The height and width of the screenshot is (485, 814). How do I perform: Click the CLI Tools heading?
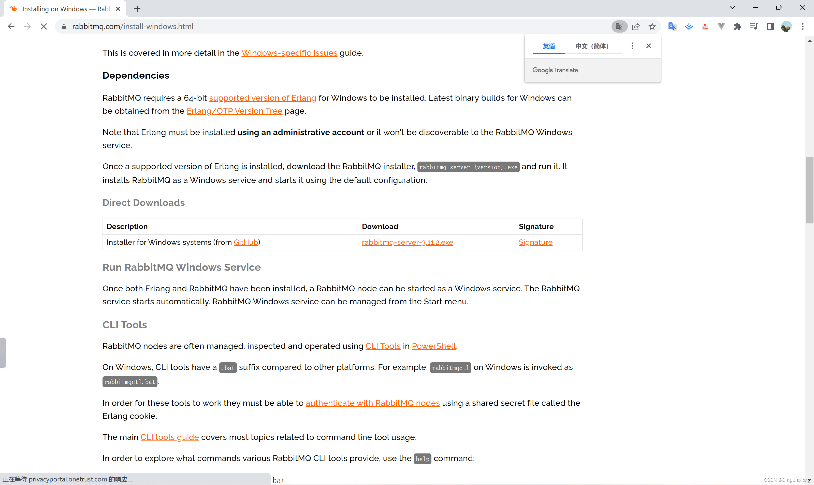click(x=125, y=325)
